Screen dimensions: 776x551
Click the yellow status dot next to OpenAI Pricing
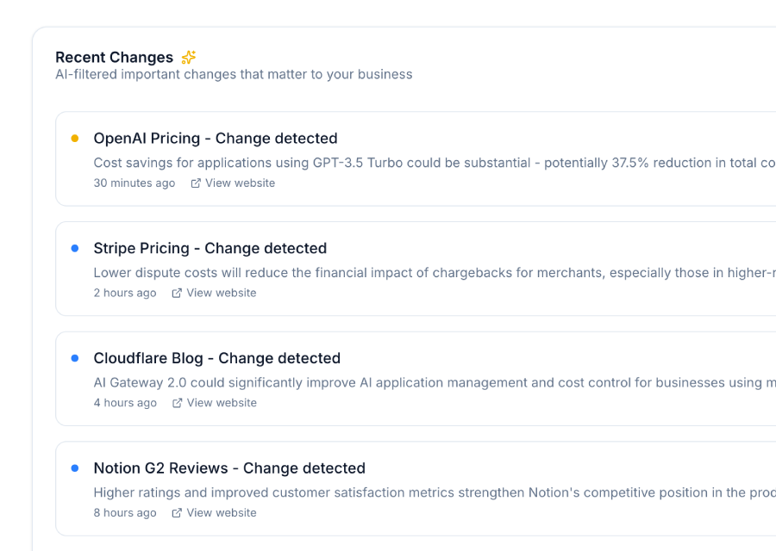[75, 139]
